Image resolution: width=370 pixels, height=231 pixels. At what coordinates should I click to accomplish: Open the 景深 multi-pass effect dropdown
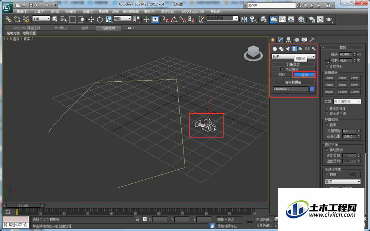[x=343, y=182]
